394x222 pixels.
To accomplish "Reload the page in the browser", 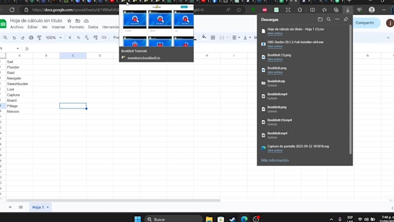I will [12, 10].
